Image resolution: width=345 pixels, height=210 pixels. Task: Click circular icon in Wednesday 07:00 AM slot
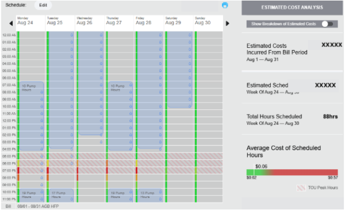pyautogui.click(x=101, y=85)
